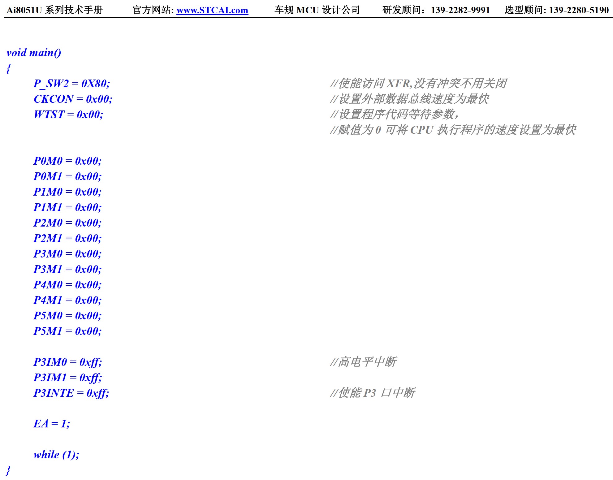The width and height of the screenshot is (613, 480).
Task: Click the 'P4M1 = 0x00;' line
Action: point(67,300)
